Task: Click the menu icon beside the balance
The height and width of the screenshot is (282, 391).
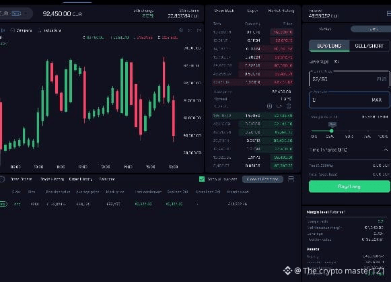Action: pos(388,13)
